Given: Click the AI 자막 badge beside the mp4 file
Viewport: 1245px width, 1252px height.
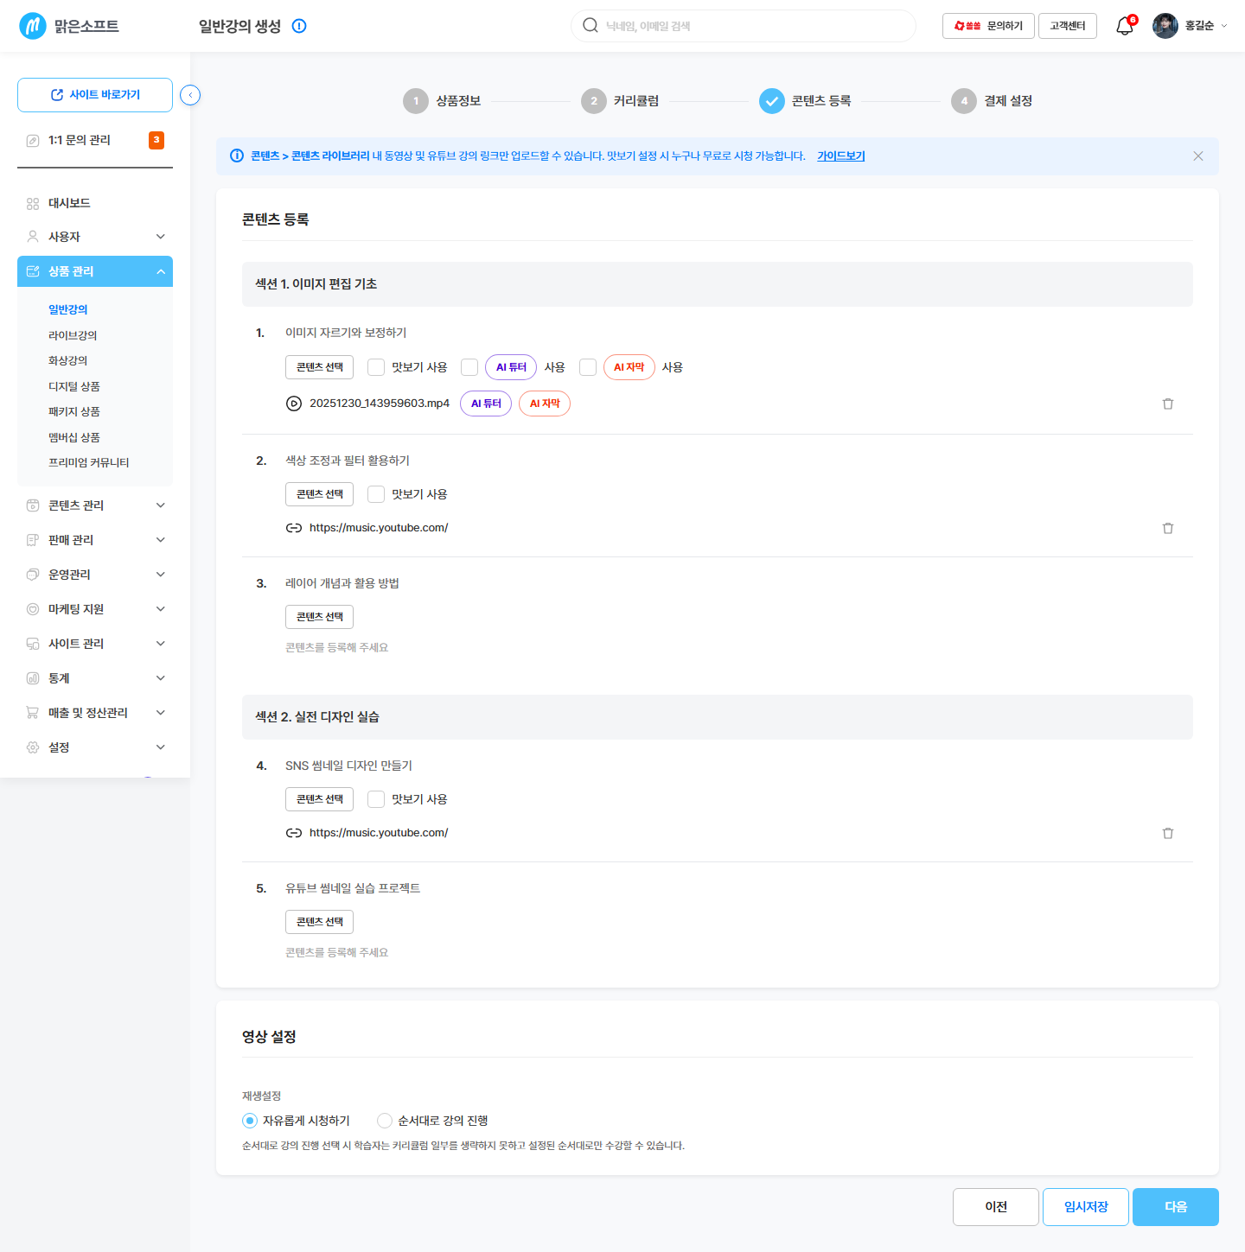Looking at the screenshot, I should [x=545, y=404].
